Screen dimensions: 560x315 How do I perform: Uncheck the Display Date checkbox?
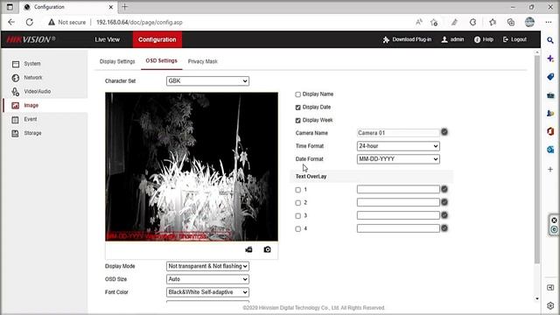coord(297,108)
